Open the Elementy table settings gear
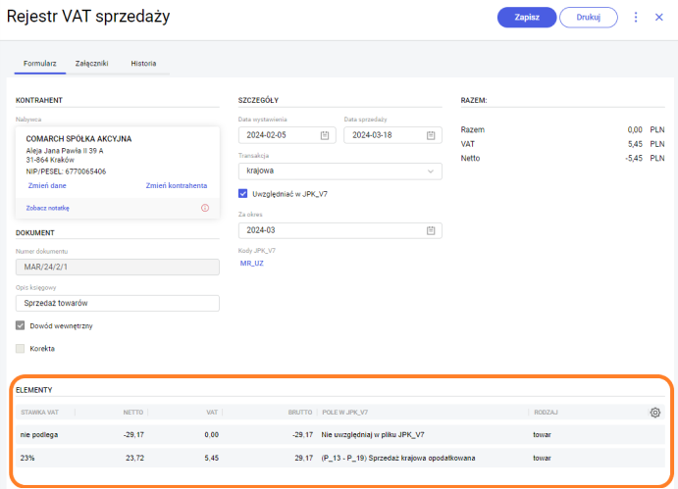The height and width of the screenshot is (489, 678). 655,413
